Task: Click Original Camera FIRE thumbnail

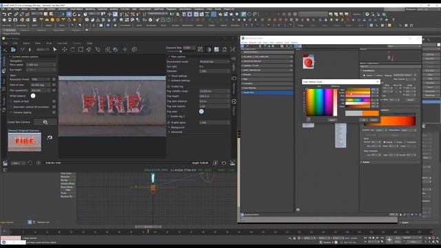Action: 25,142
